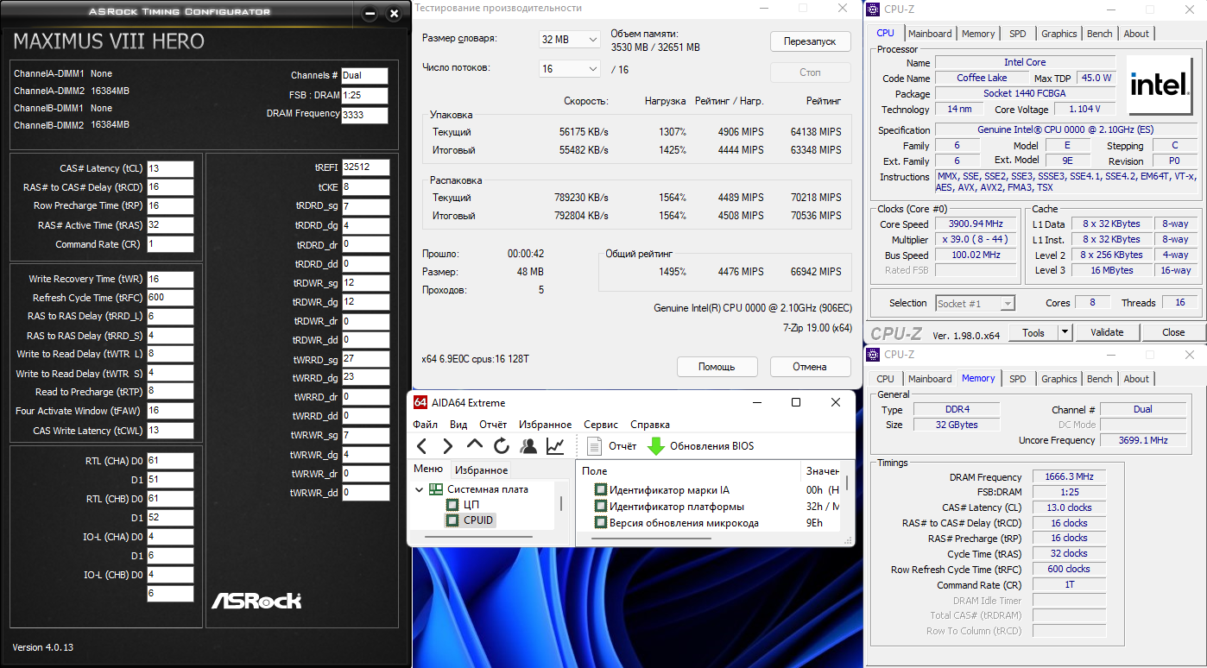Collapse the Системная плата tree node
Viewport: 1207px width, 668px height.
click(420, 489)
